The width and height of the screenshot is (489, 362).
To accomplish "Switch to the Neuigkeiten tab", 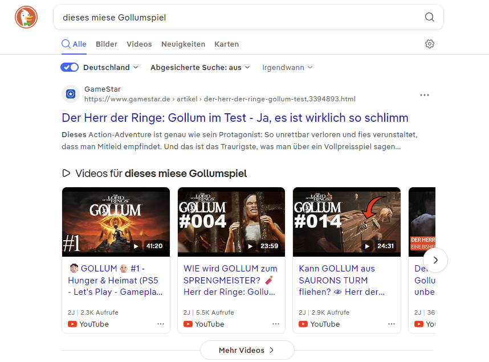I will tap(183, 44).
